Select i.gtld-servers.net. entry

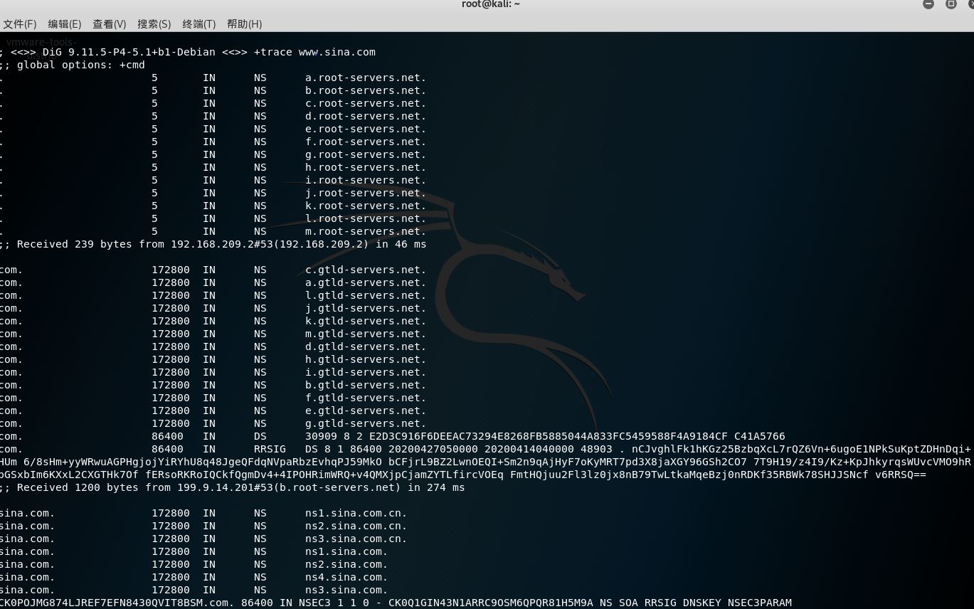click(x=366, y=372)
